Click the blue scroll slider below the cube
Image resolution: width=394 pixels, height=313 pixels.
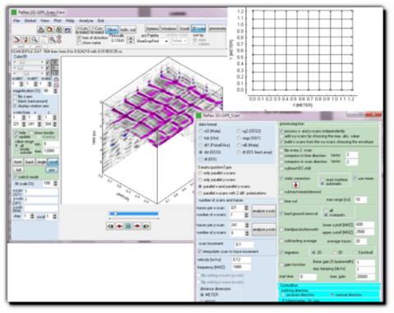134,214
